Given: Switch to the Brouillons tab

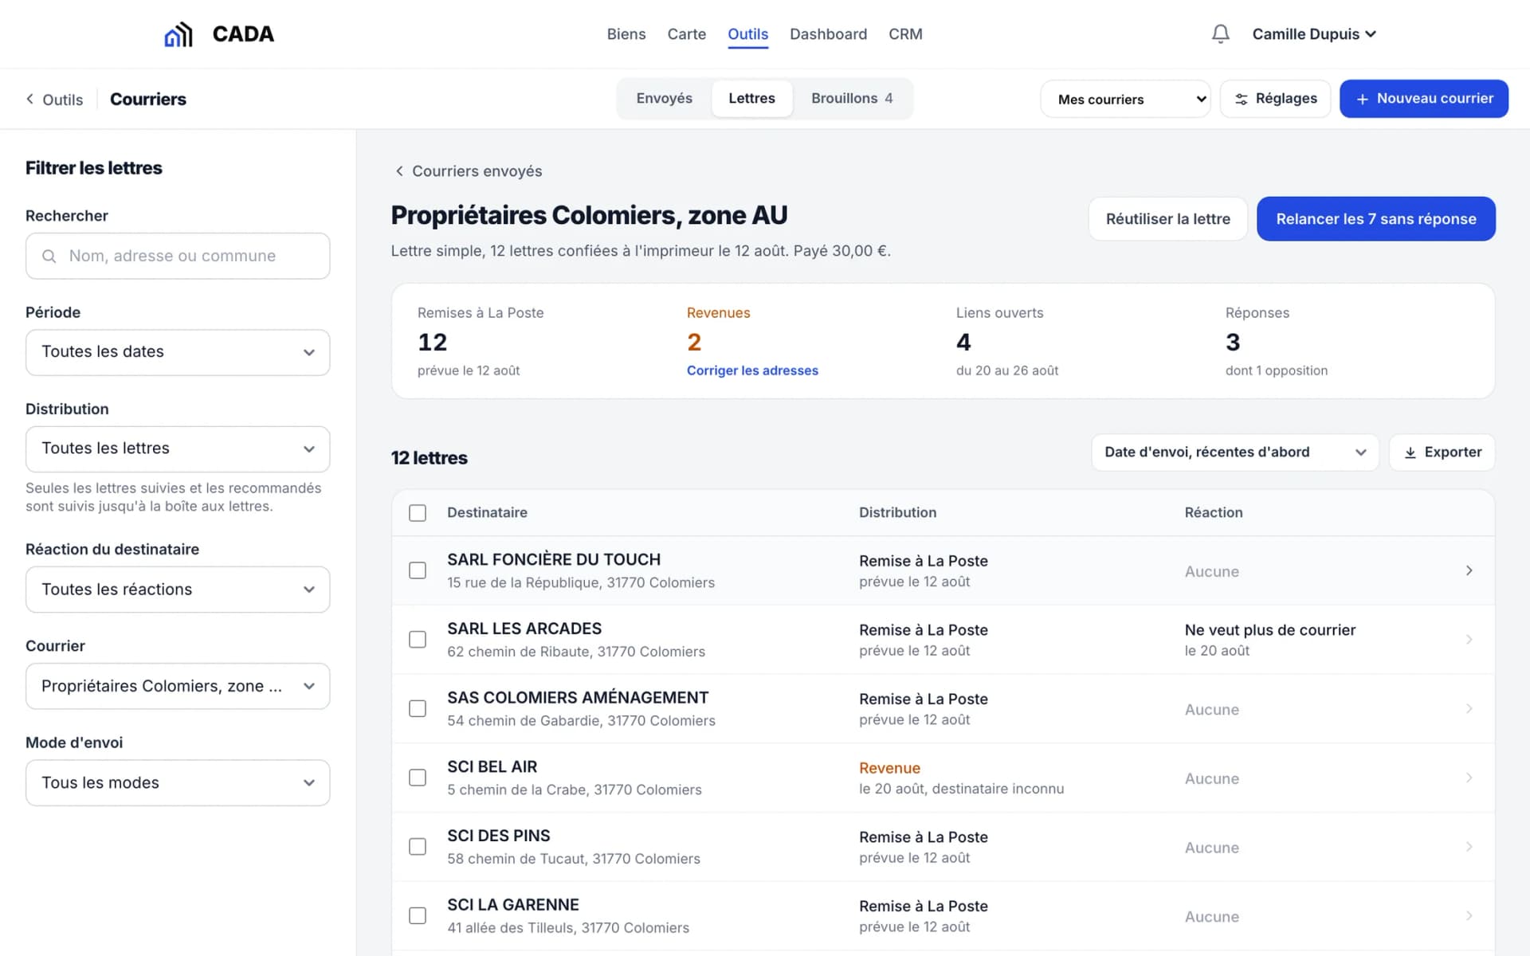Looking at the screenshot, I should point(852,98).
